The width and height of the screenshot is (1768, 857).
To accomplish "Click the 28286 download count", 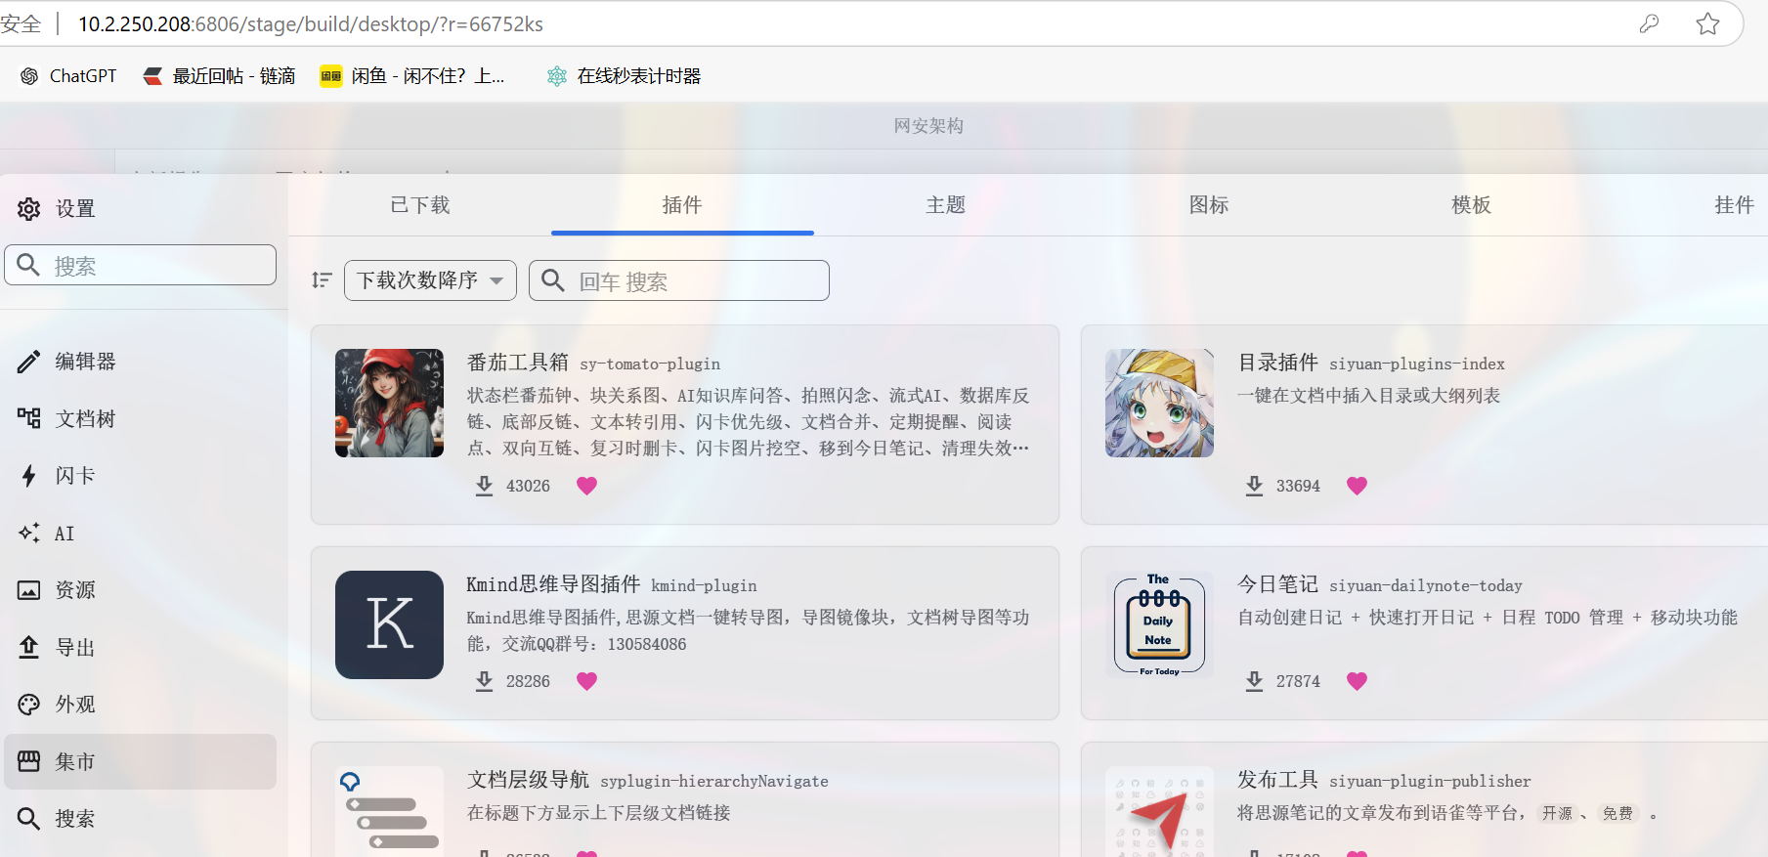I will [528, 682].
